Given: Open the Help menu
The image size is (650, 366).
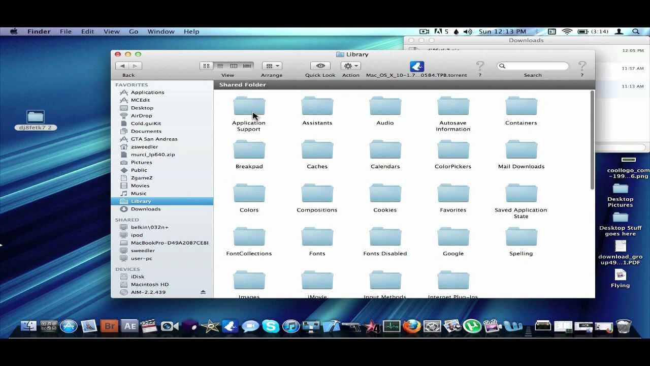Looking at the screenshot, I should click(191, 32).
